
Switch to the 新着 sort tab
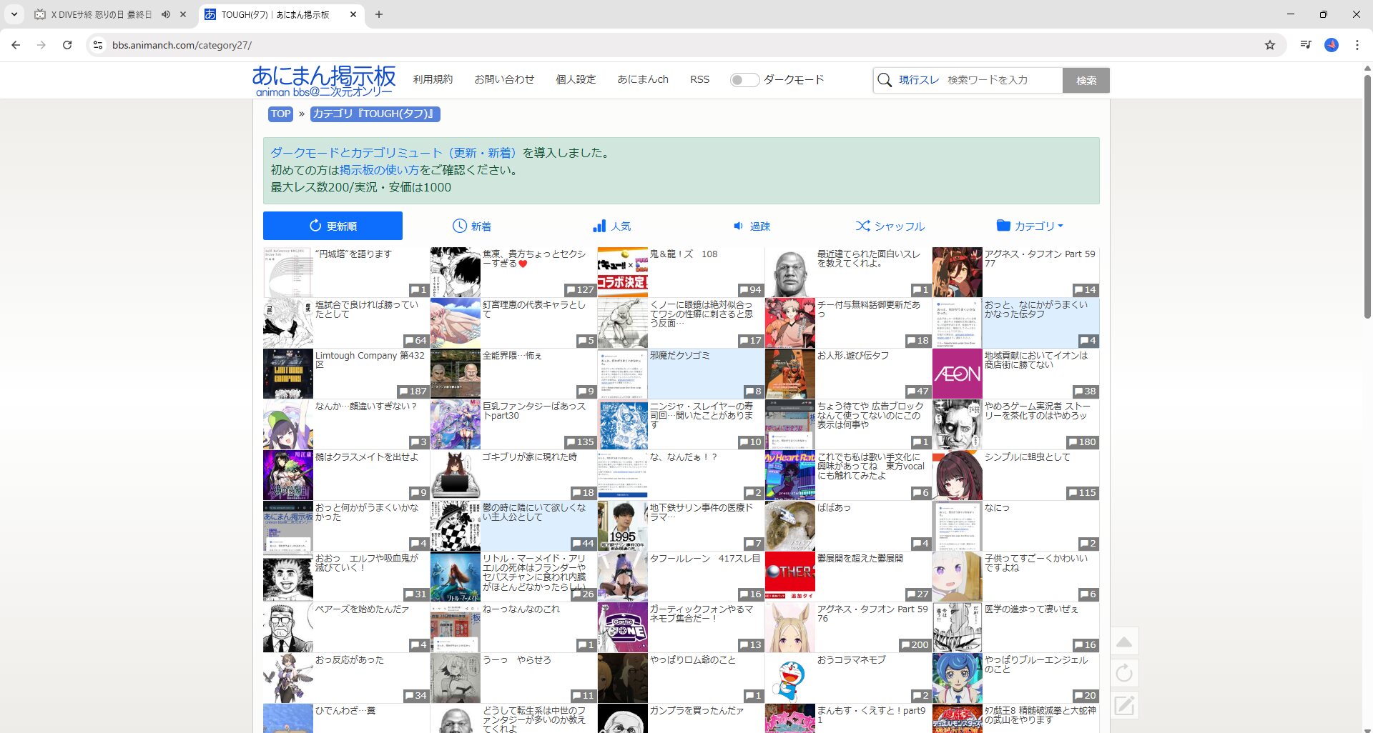(472, 226)
